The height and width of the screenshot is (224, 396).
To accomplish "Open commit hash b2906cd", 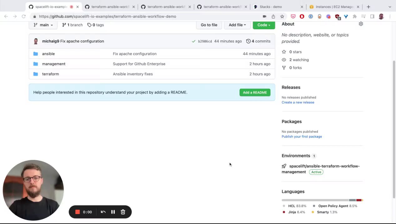I will tap(205, 41).
